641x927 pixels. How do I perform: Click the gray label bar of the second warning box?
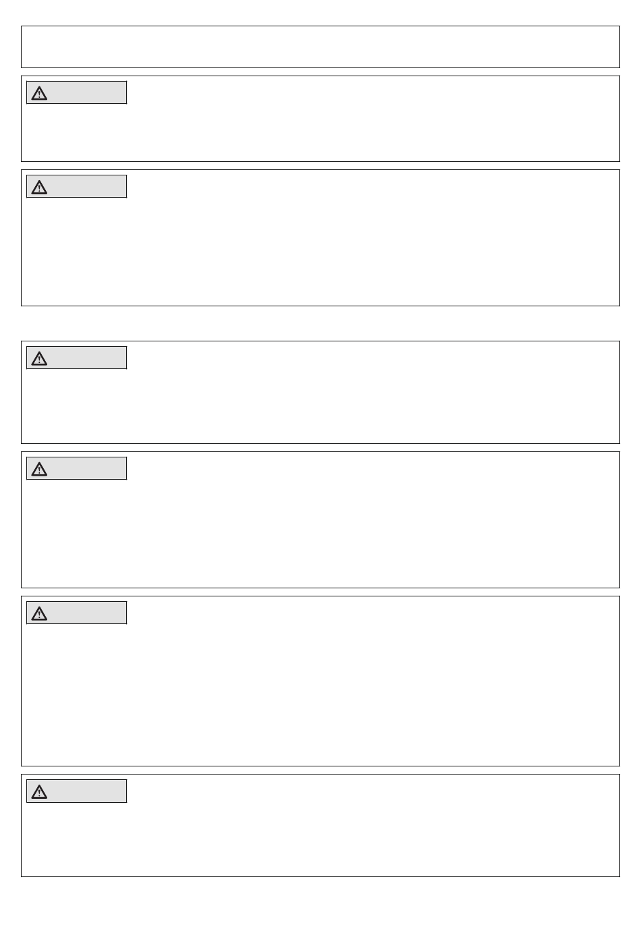[77, 186]
